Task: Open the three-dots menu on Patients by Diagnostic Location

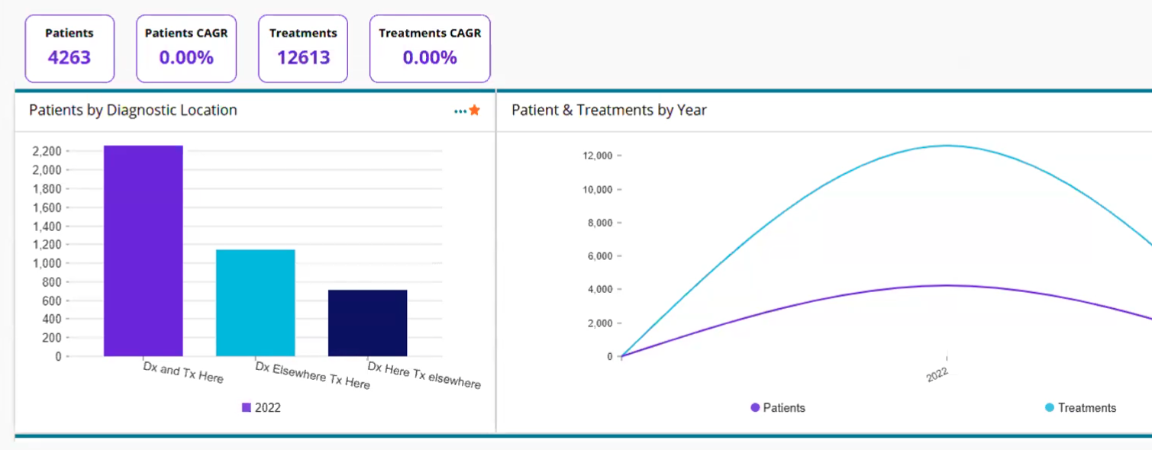Action: tap(460, 111)
